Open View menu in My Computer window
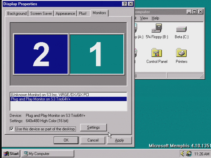 click(144, 18)
